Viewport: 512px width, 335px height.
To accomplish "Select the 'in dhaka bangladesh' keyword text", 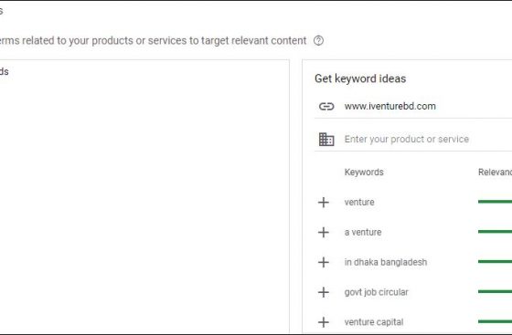I will 386,262.
